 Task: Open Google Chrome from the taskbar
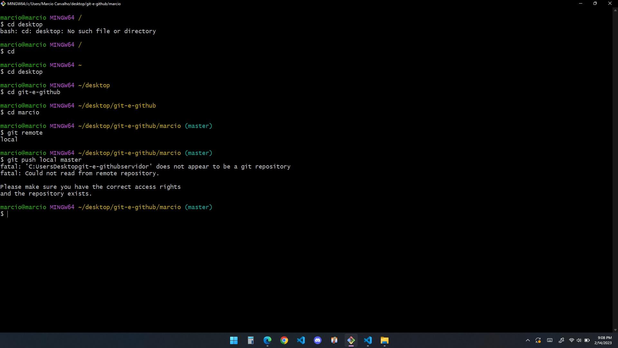point(284,340)
